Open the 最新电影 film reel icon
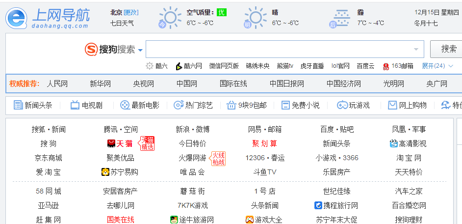The width and height of the screenshot is (462, 224). click(x=125, y=105)
